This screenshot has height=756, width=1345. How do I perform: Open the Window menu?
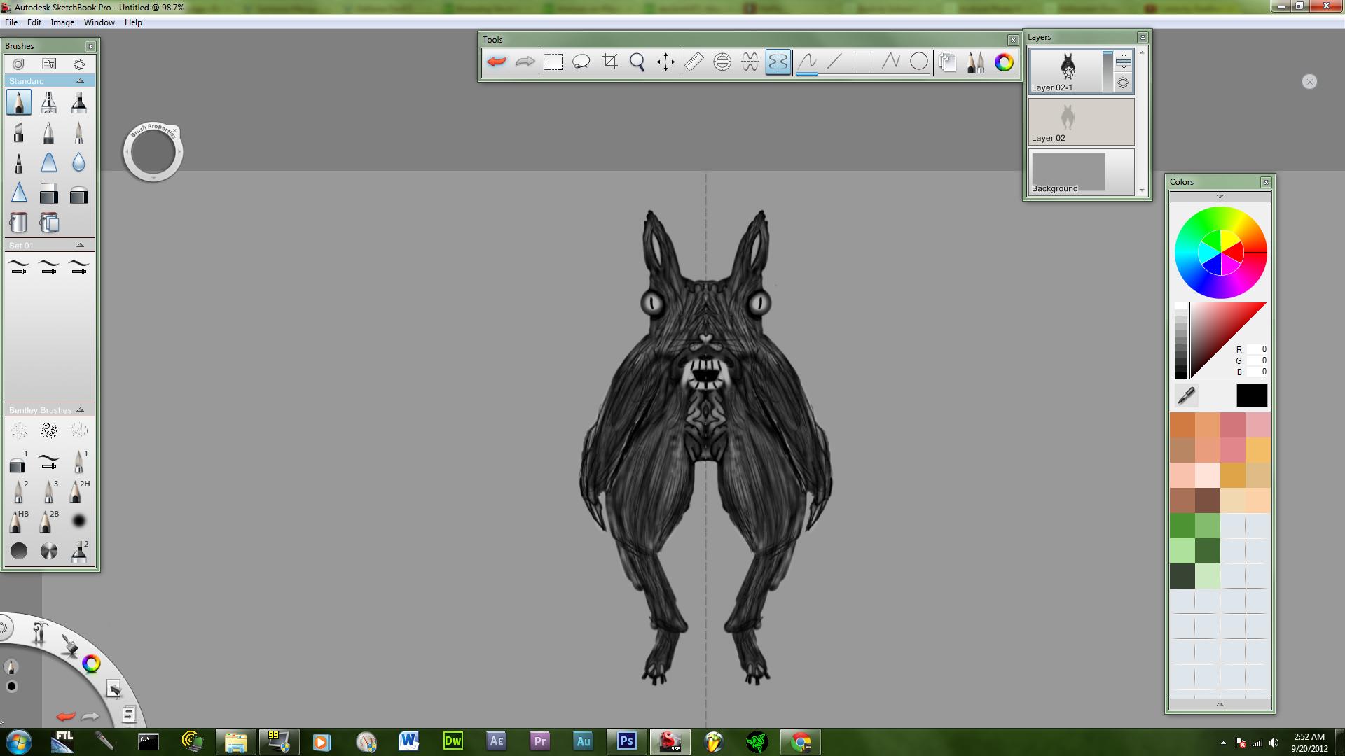99,22
